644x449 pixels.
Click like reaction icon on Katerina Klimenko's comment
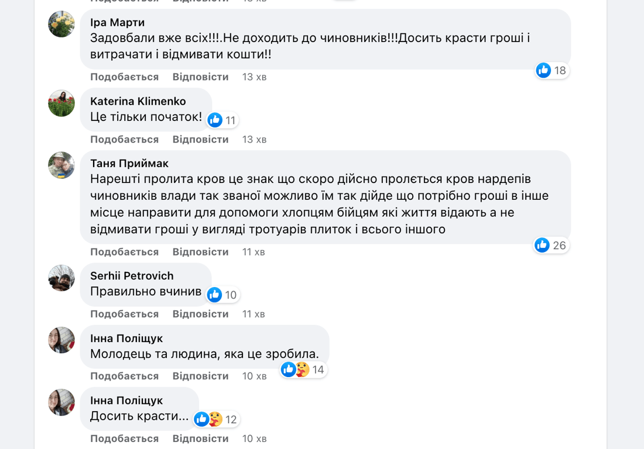click(x=215, y=120)
